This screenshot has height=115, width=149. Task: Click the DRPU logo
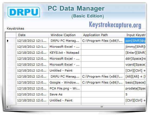tap(24, 12)
